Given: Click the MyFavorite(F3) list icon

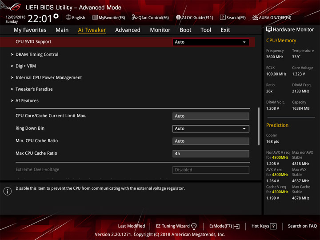Looking at the screenshot, I should pos(95,17).
